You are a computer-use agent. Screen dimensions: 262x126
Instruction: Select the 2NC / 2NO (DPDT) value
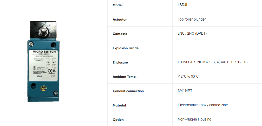[x=192, y=34]
